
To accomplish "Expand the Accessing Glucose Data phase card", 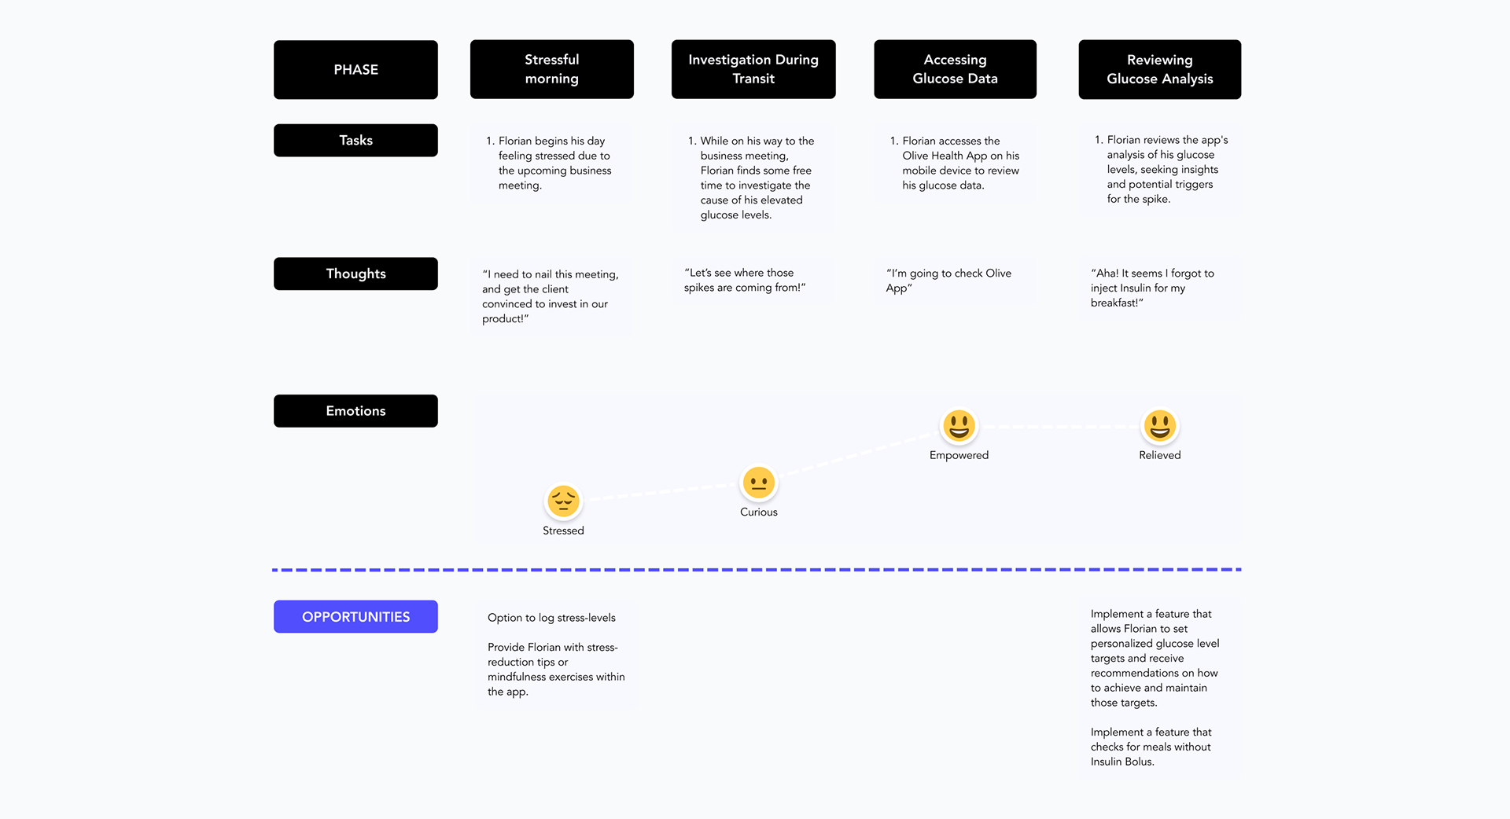I will [955, 69].
